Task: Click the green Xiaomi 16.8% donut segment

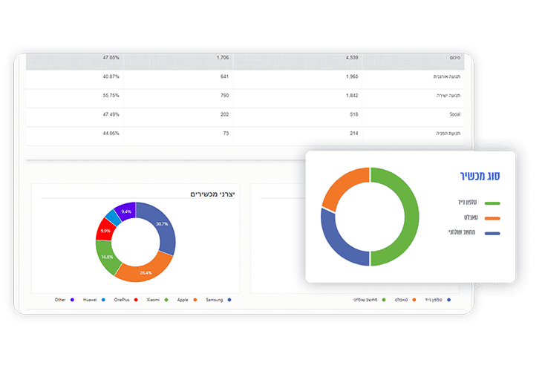Action: pyautogui.click(x=106, y=257)
